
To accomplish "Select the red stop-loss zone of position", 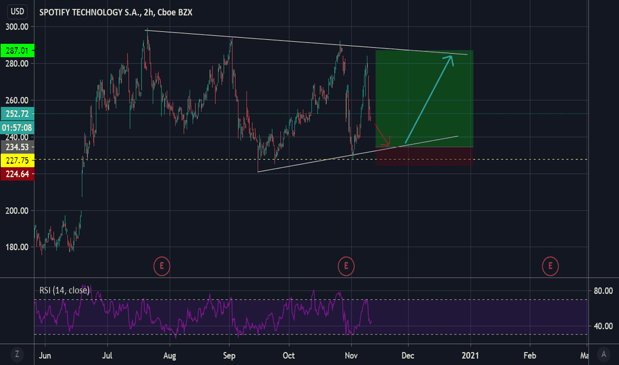I will pos(424,156).
